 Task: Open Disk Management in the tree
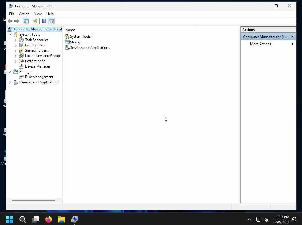click(x=39, y=77)
